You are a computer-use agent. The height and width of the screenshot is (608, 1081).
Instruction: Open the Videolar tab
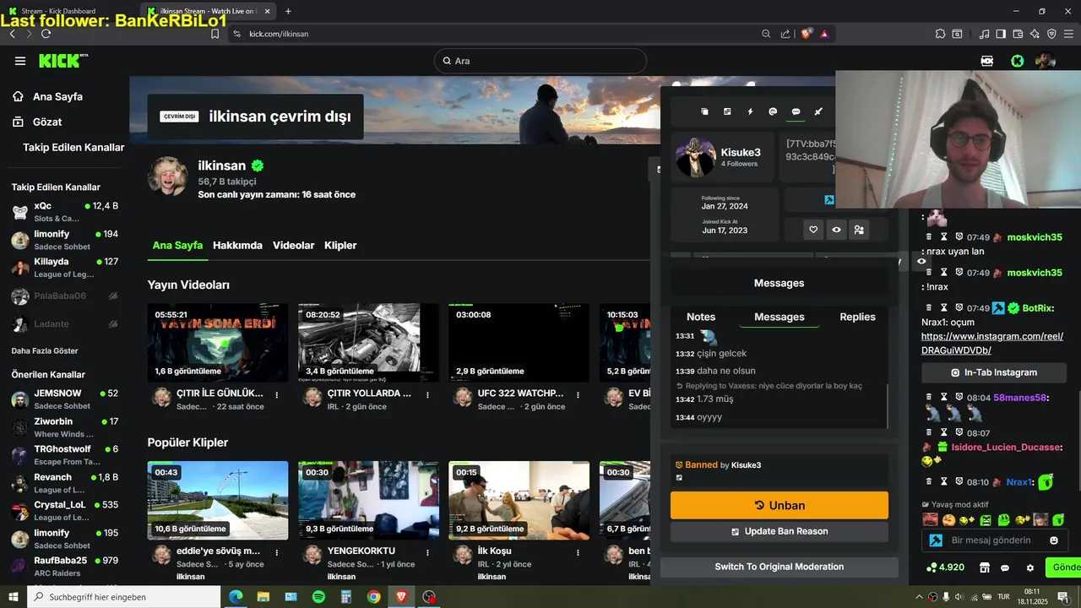click(x=293, y=245)
